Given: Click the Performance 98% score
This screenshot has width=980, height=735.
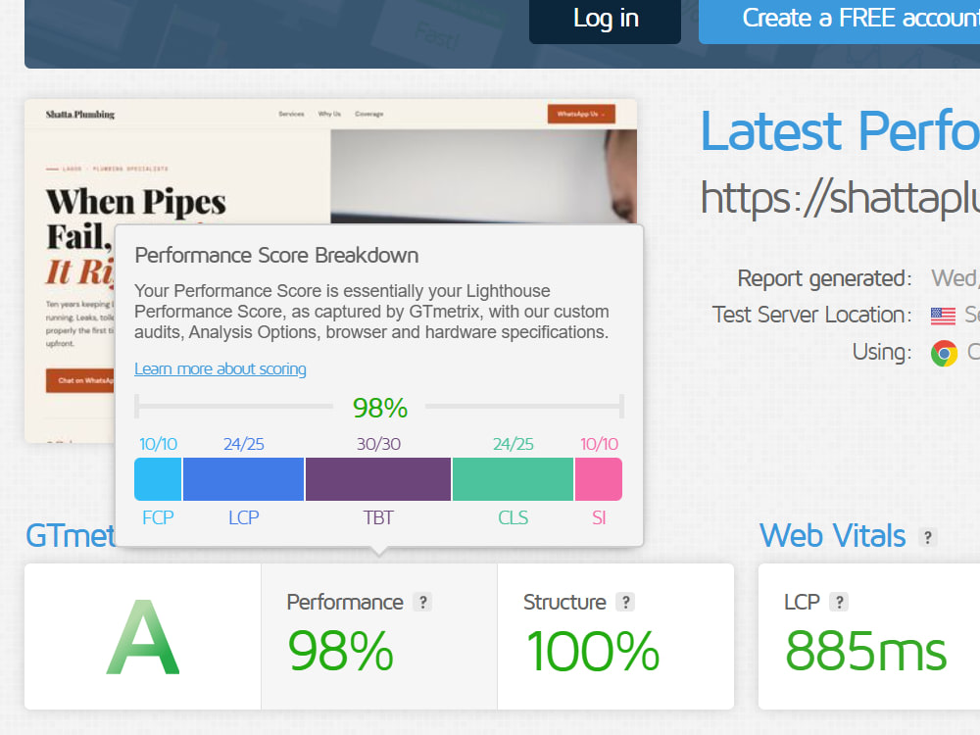Looking at the screenshot, I should pyautogui.click(x=341, y=652).
